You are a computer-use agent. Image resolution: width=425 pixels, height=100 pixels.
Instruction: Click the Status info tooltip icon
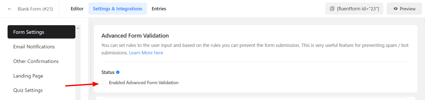(118, 72)
